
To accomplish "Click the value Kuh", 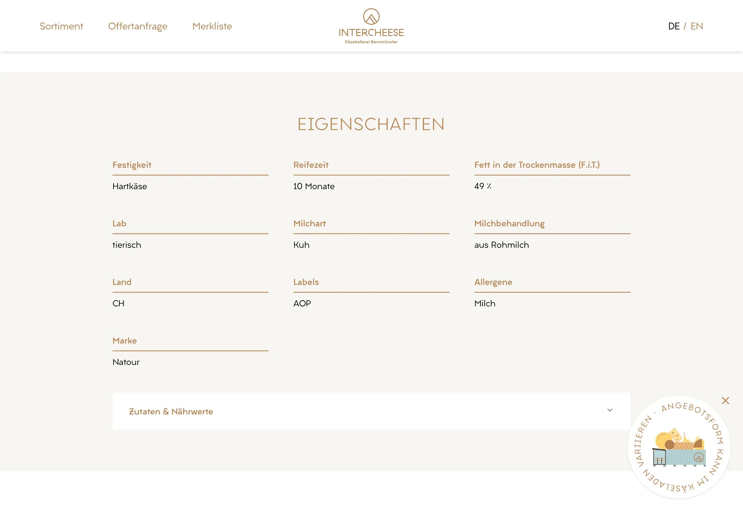I will [x=301, y=245].
